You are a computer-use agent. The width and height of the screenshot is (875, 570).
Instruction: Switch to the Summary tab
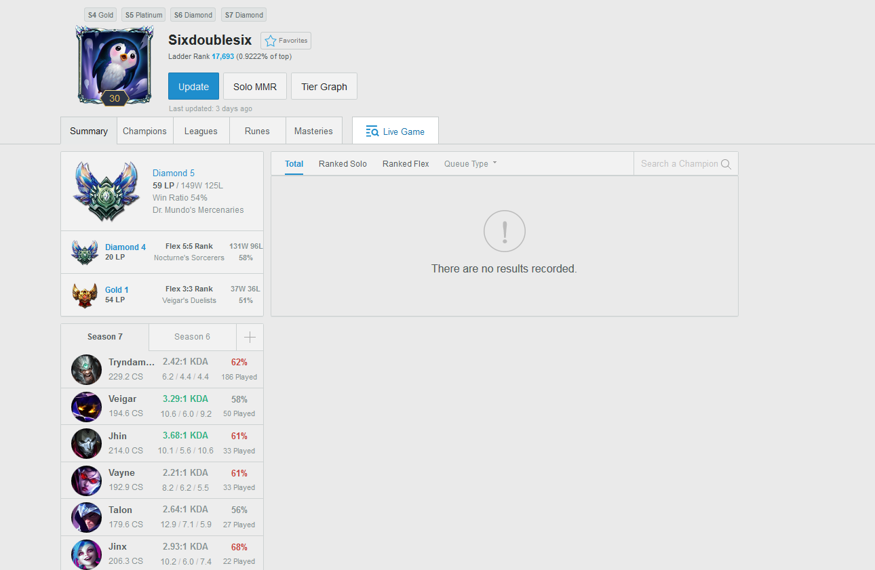89,131
